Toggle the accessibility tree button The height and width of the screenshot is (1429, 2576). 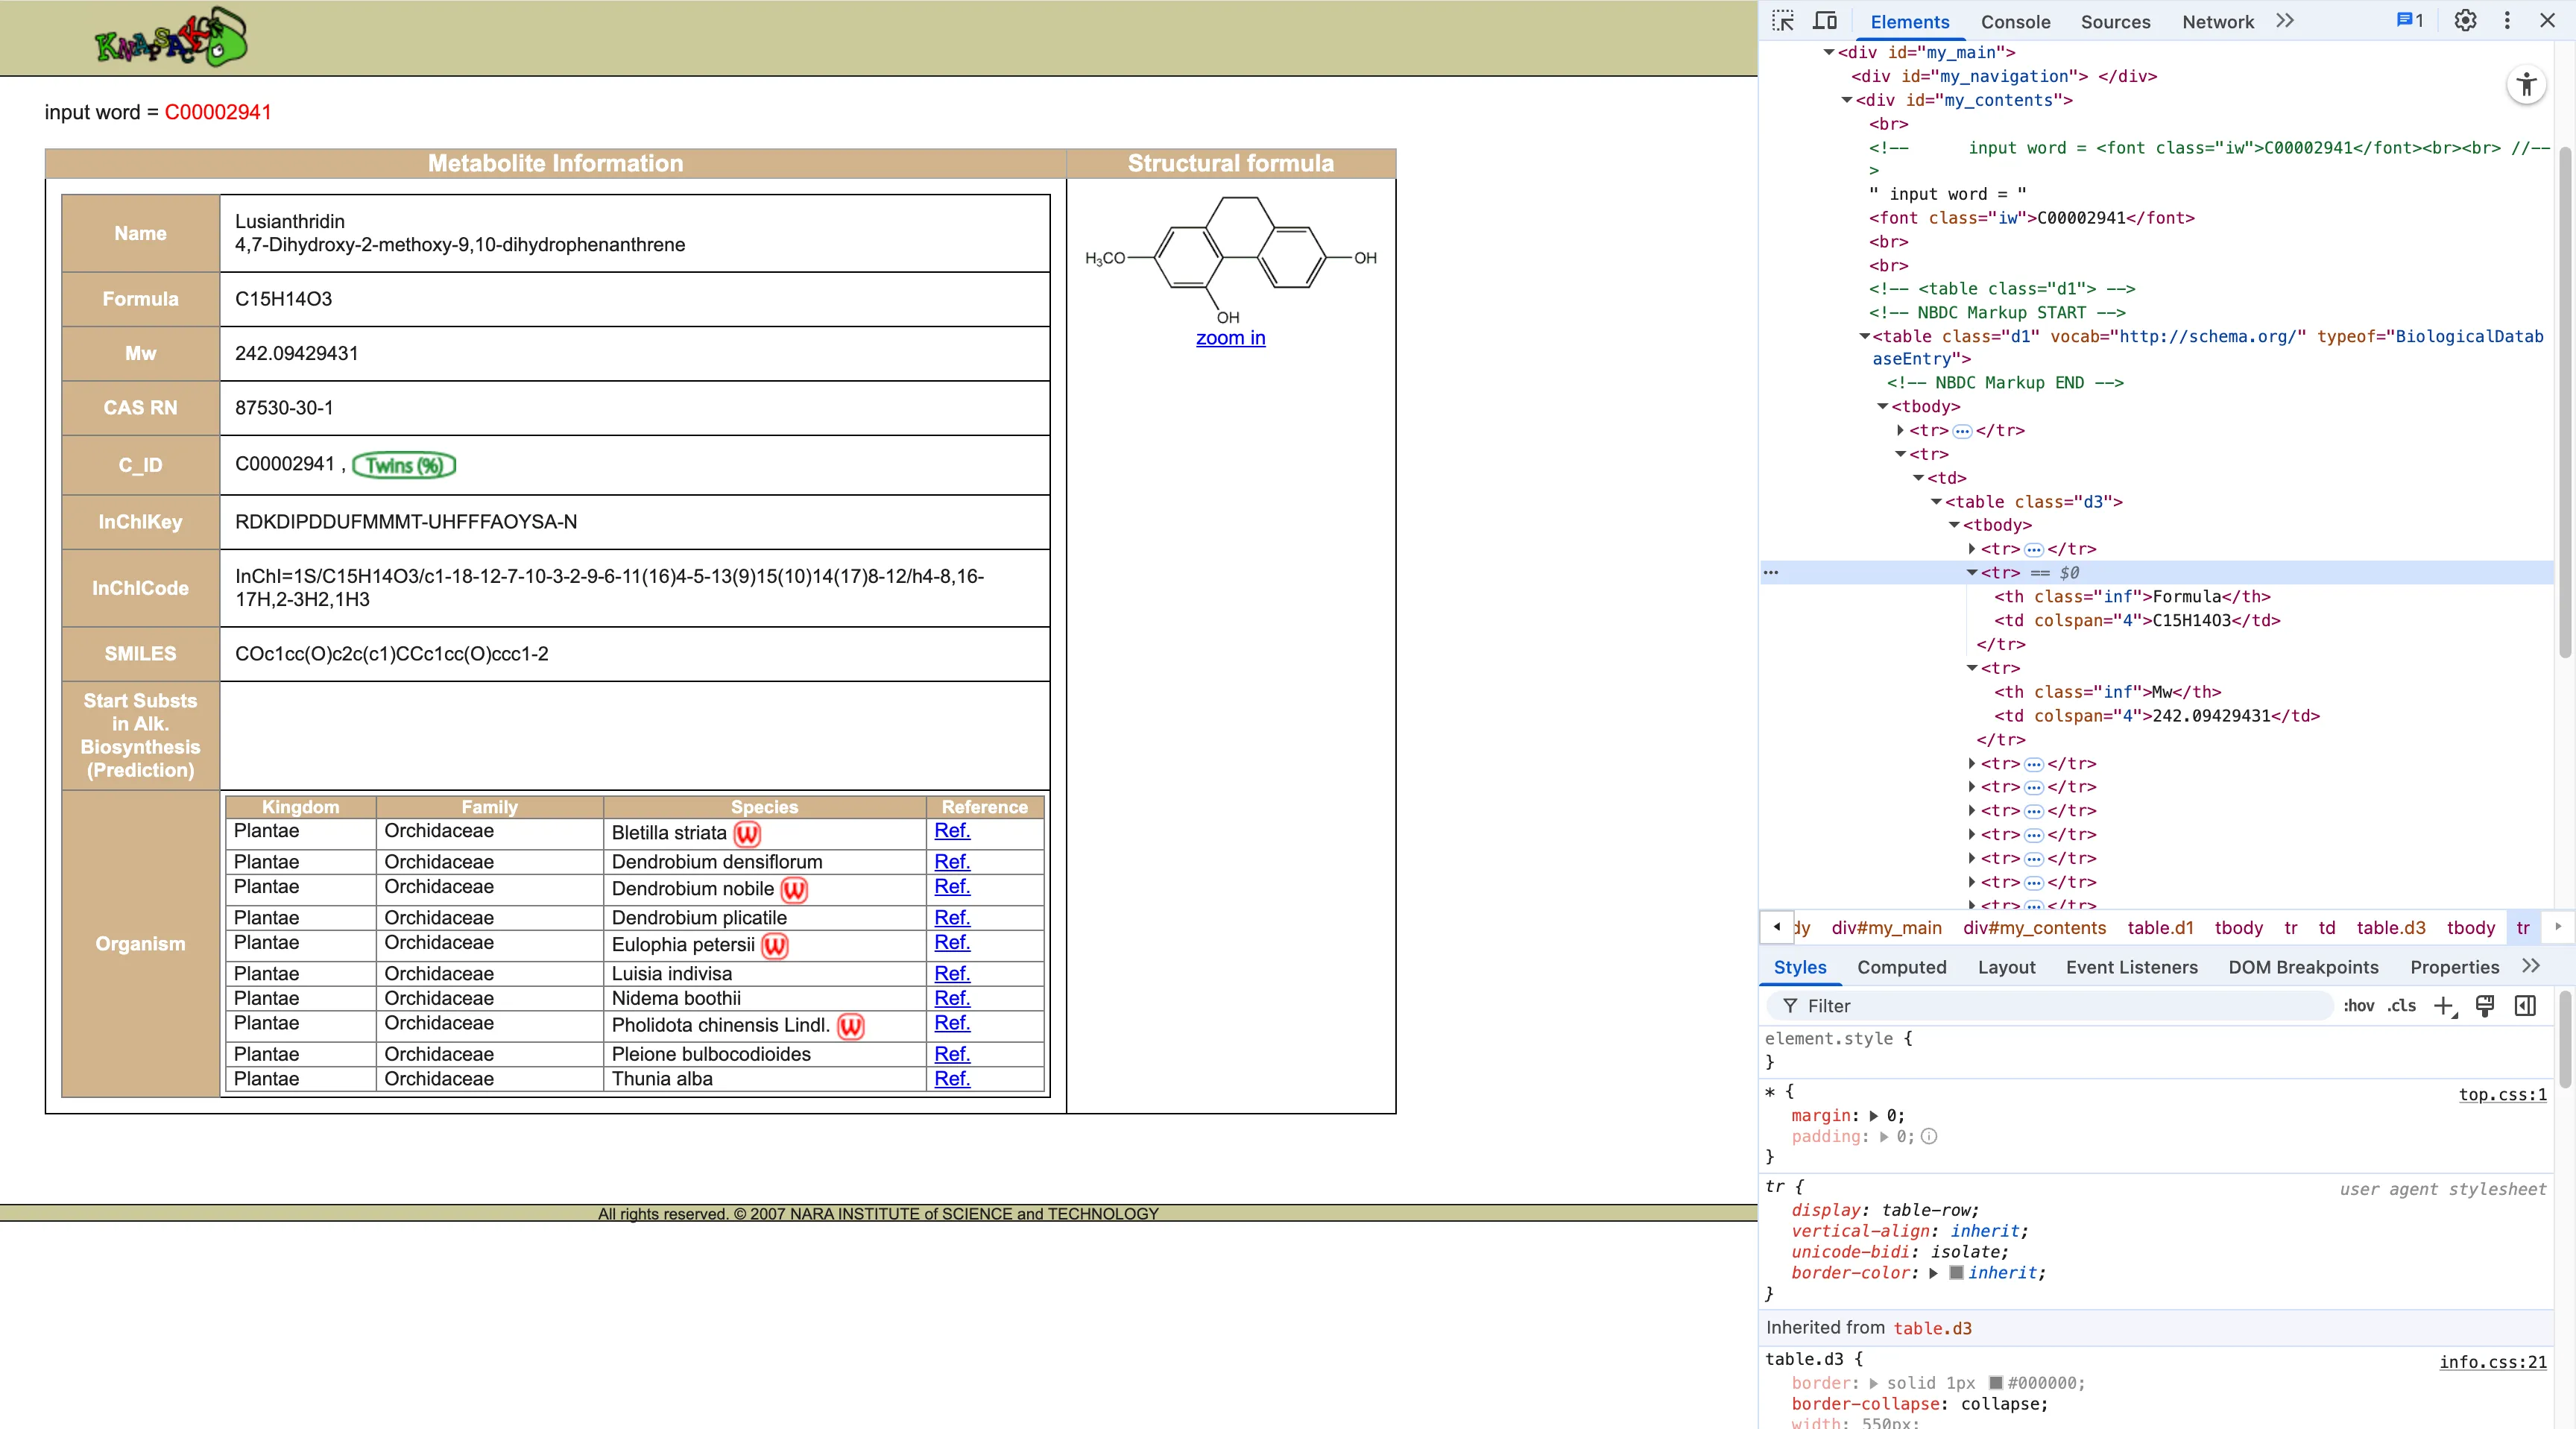2526,85
